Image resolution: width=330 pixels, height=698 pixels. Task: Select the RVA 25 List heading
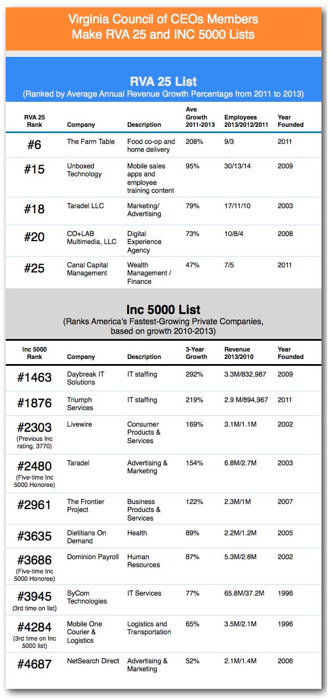[x=163, y=81]
